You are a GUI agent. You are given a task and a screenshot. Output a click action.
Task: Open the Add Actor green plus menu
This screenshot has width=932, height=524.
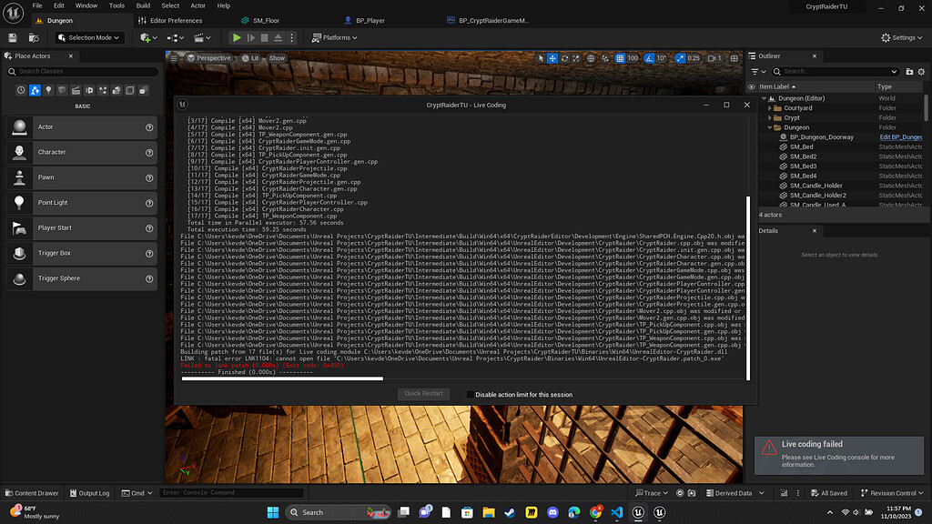pos(146,37)
